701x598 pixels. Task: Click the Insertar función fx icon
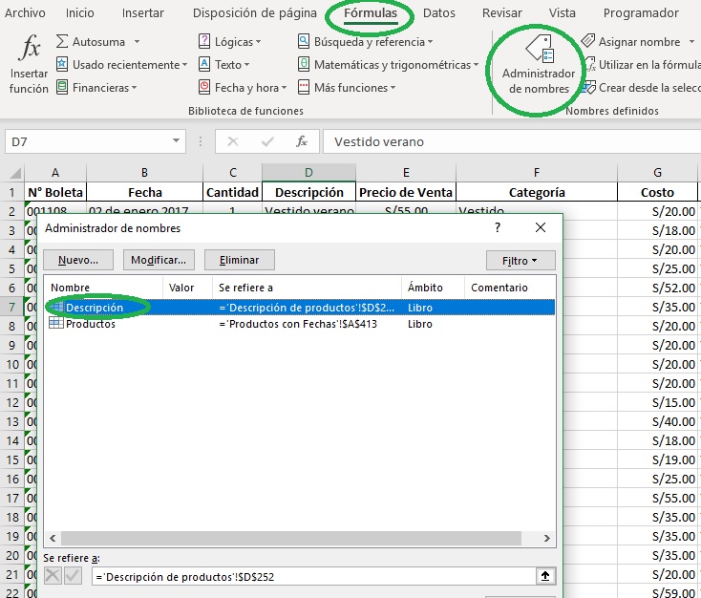tap(31, 50)
